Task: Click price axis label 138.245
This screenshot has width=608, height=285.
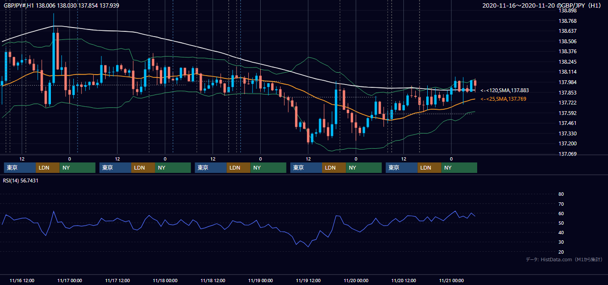Action: (x=567, y=62)
